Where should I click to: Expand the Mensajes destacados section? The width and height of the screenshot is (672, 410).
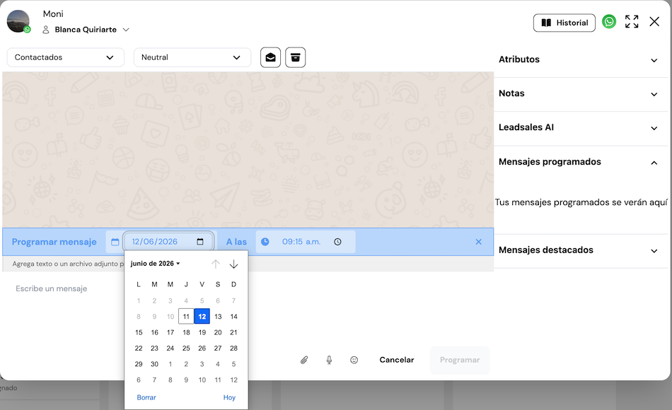pyautogui.click(x=581, y=250)
